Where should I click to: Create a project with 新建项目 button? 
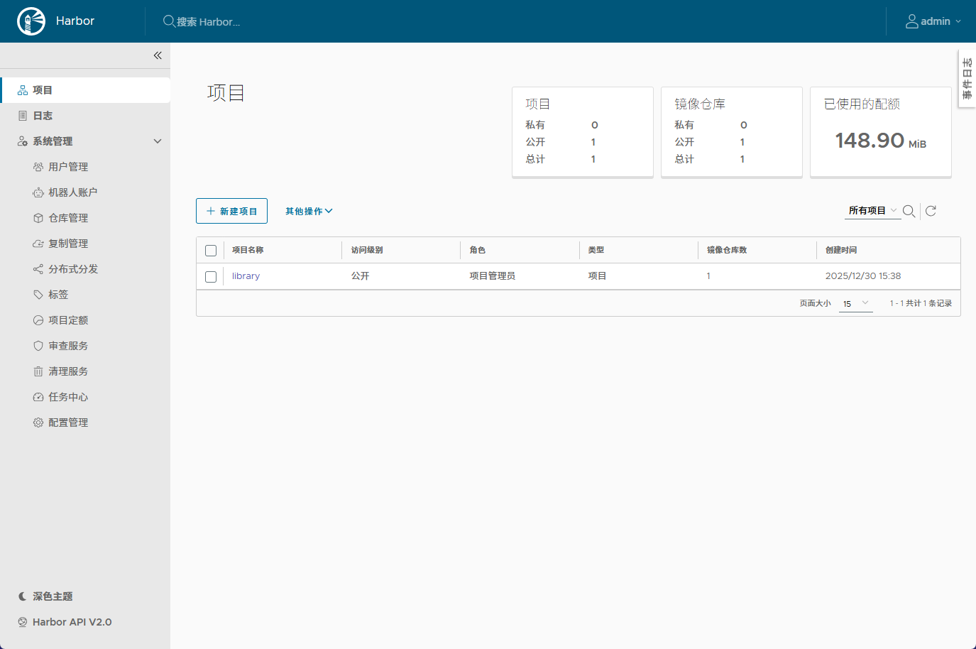coord(231,211)
